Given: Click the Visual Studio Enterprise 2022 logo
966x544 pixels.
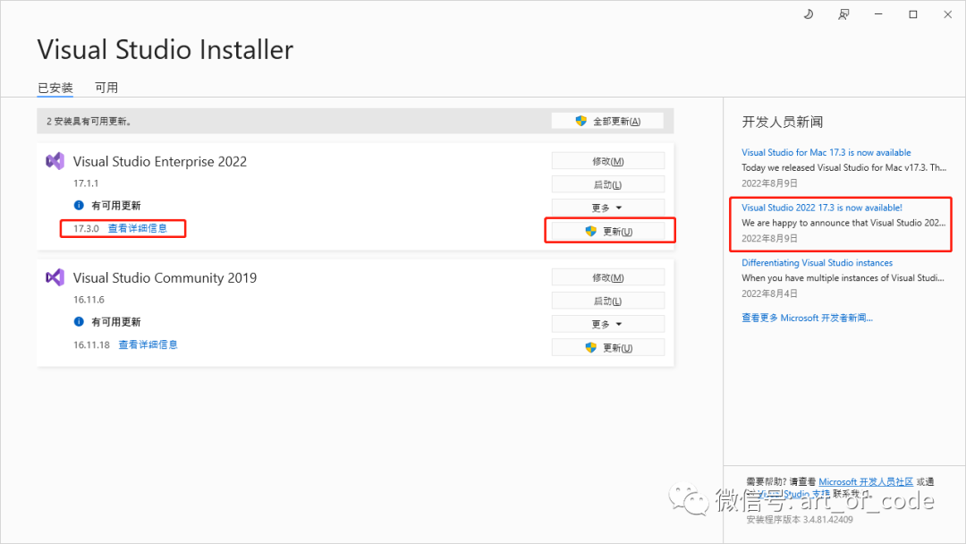Looking at the screenshot, I should [55, 161].
